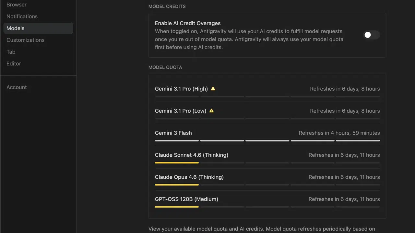The height and width of the screenshot is (233, 415).
Task: Click the GPT-OSS 120B refresh time text
Action: point(344,199)
